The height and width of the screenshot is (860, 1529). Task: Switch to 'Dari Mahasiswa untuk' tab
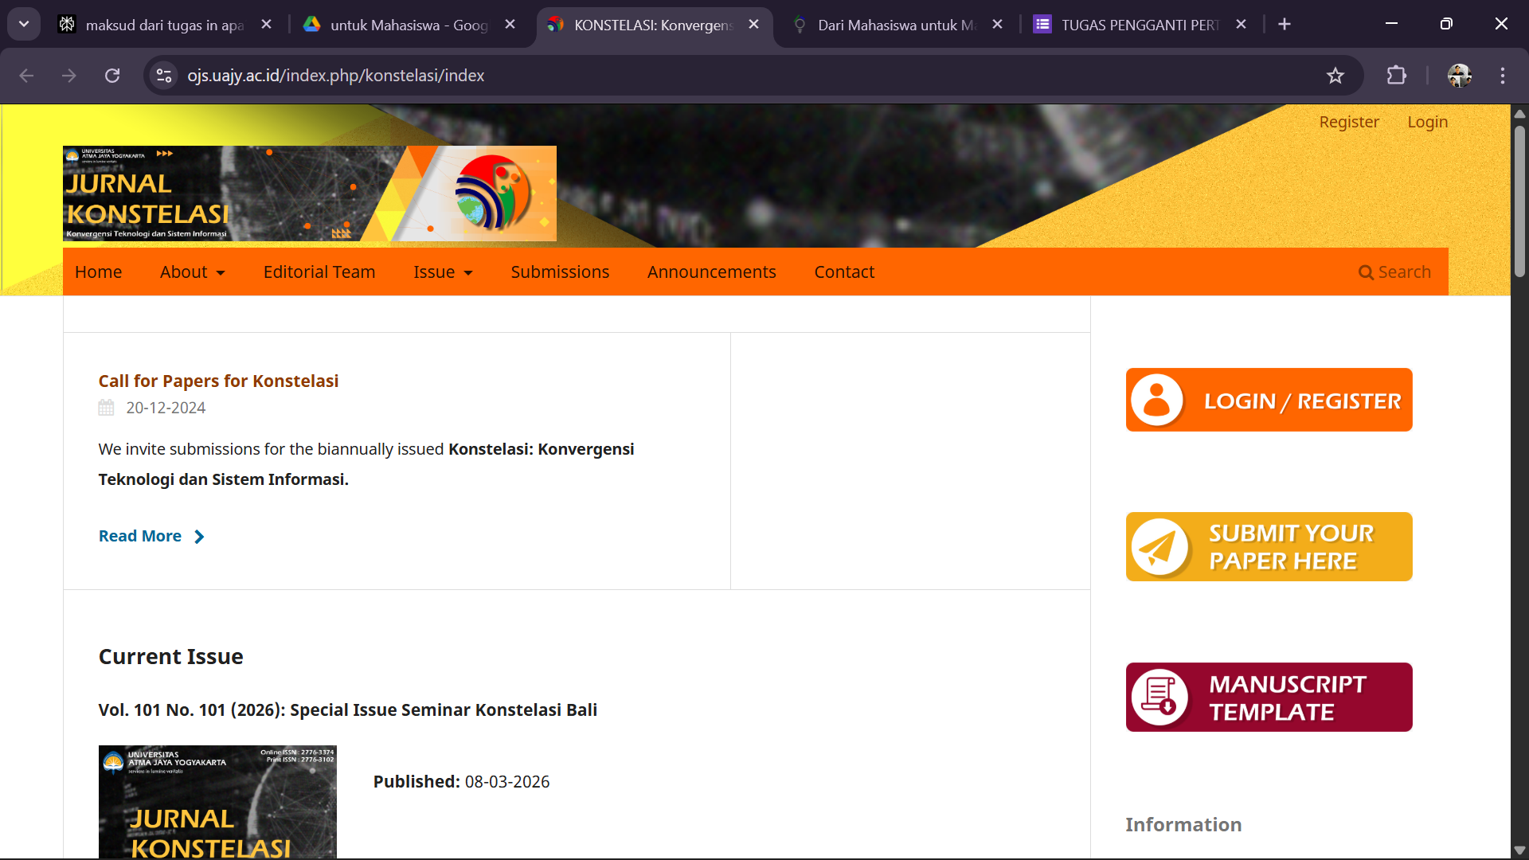(x=895, y=25)
